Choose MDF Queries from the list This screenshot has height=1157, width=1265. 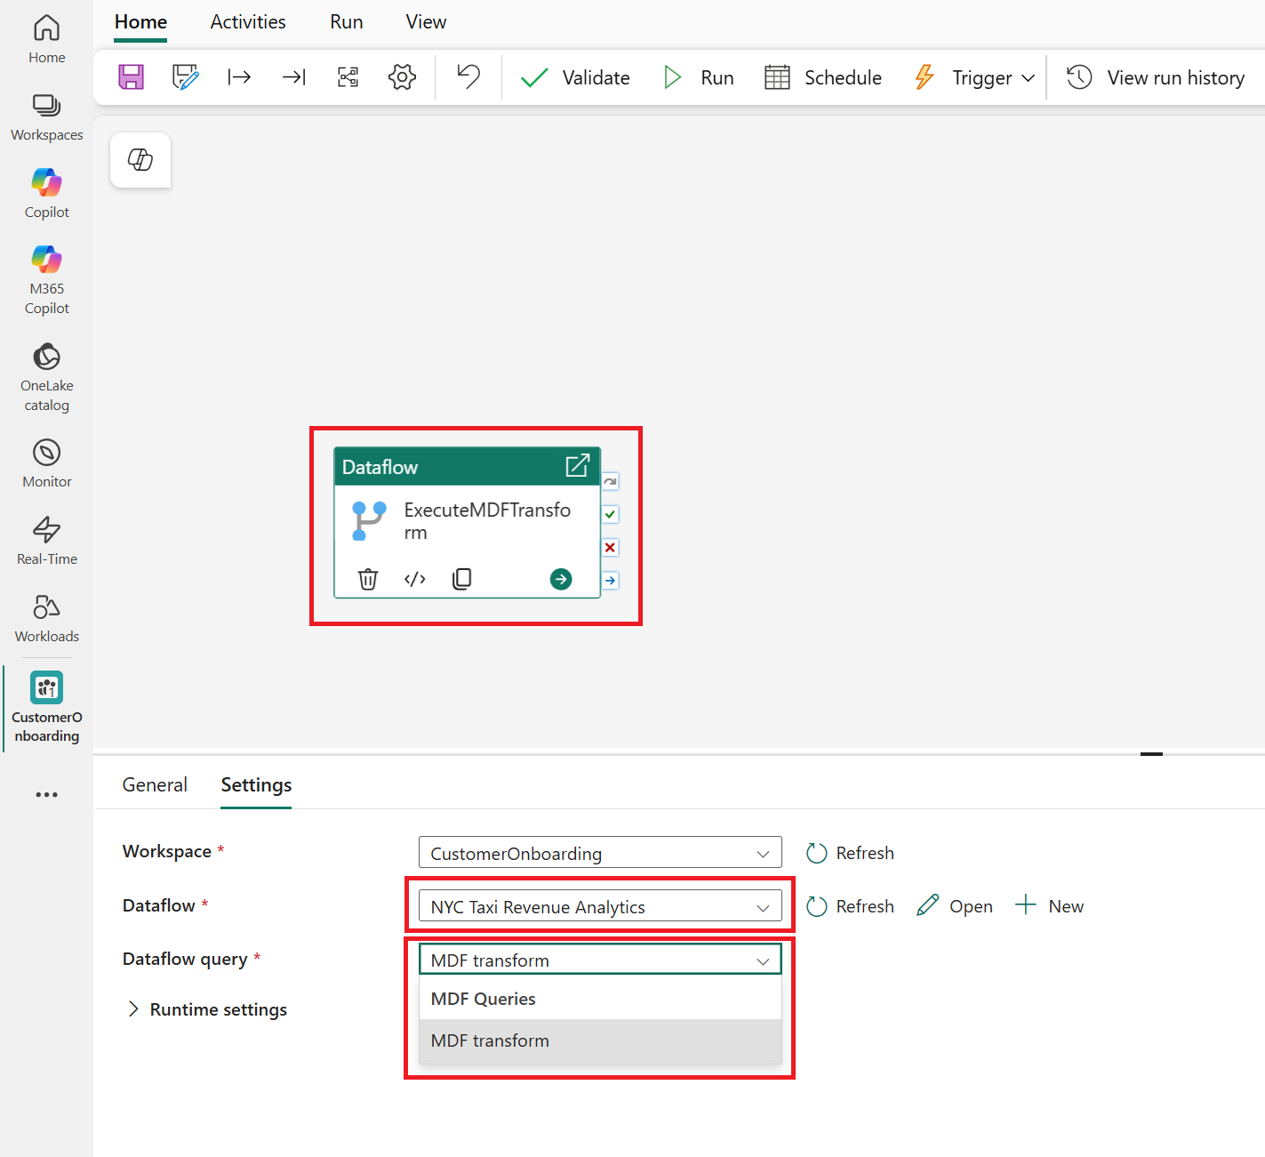click(600, 999)
